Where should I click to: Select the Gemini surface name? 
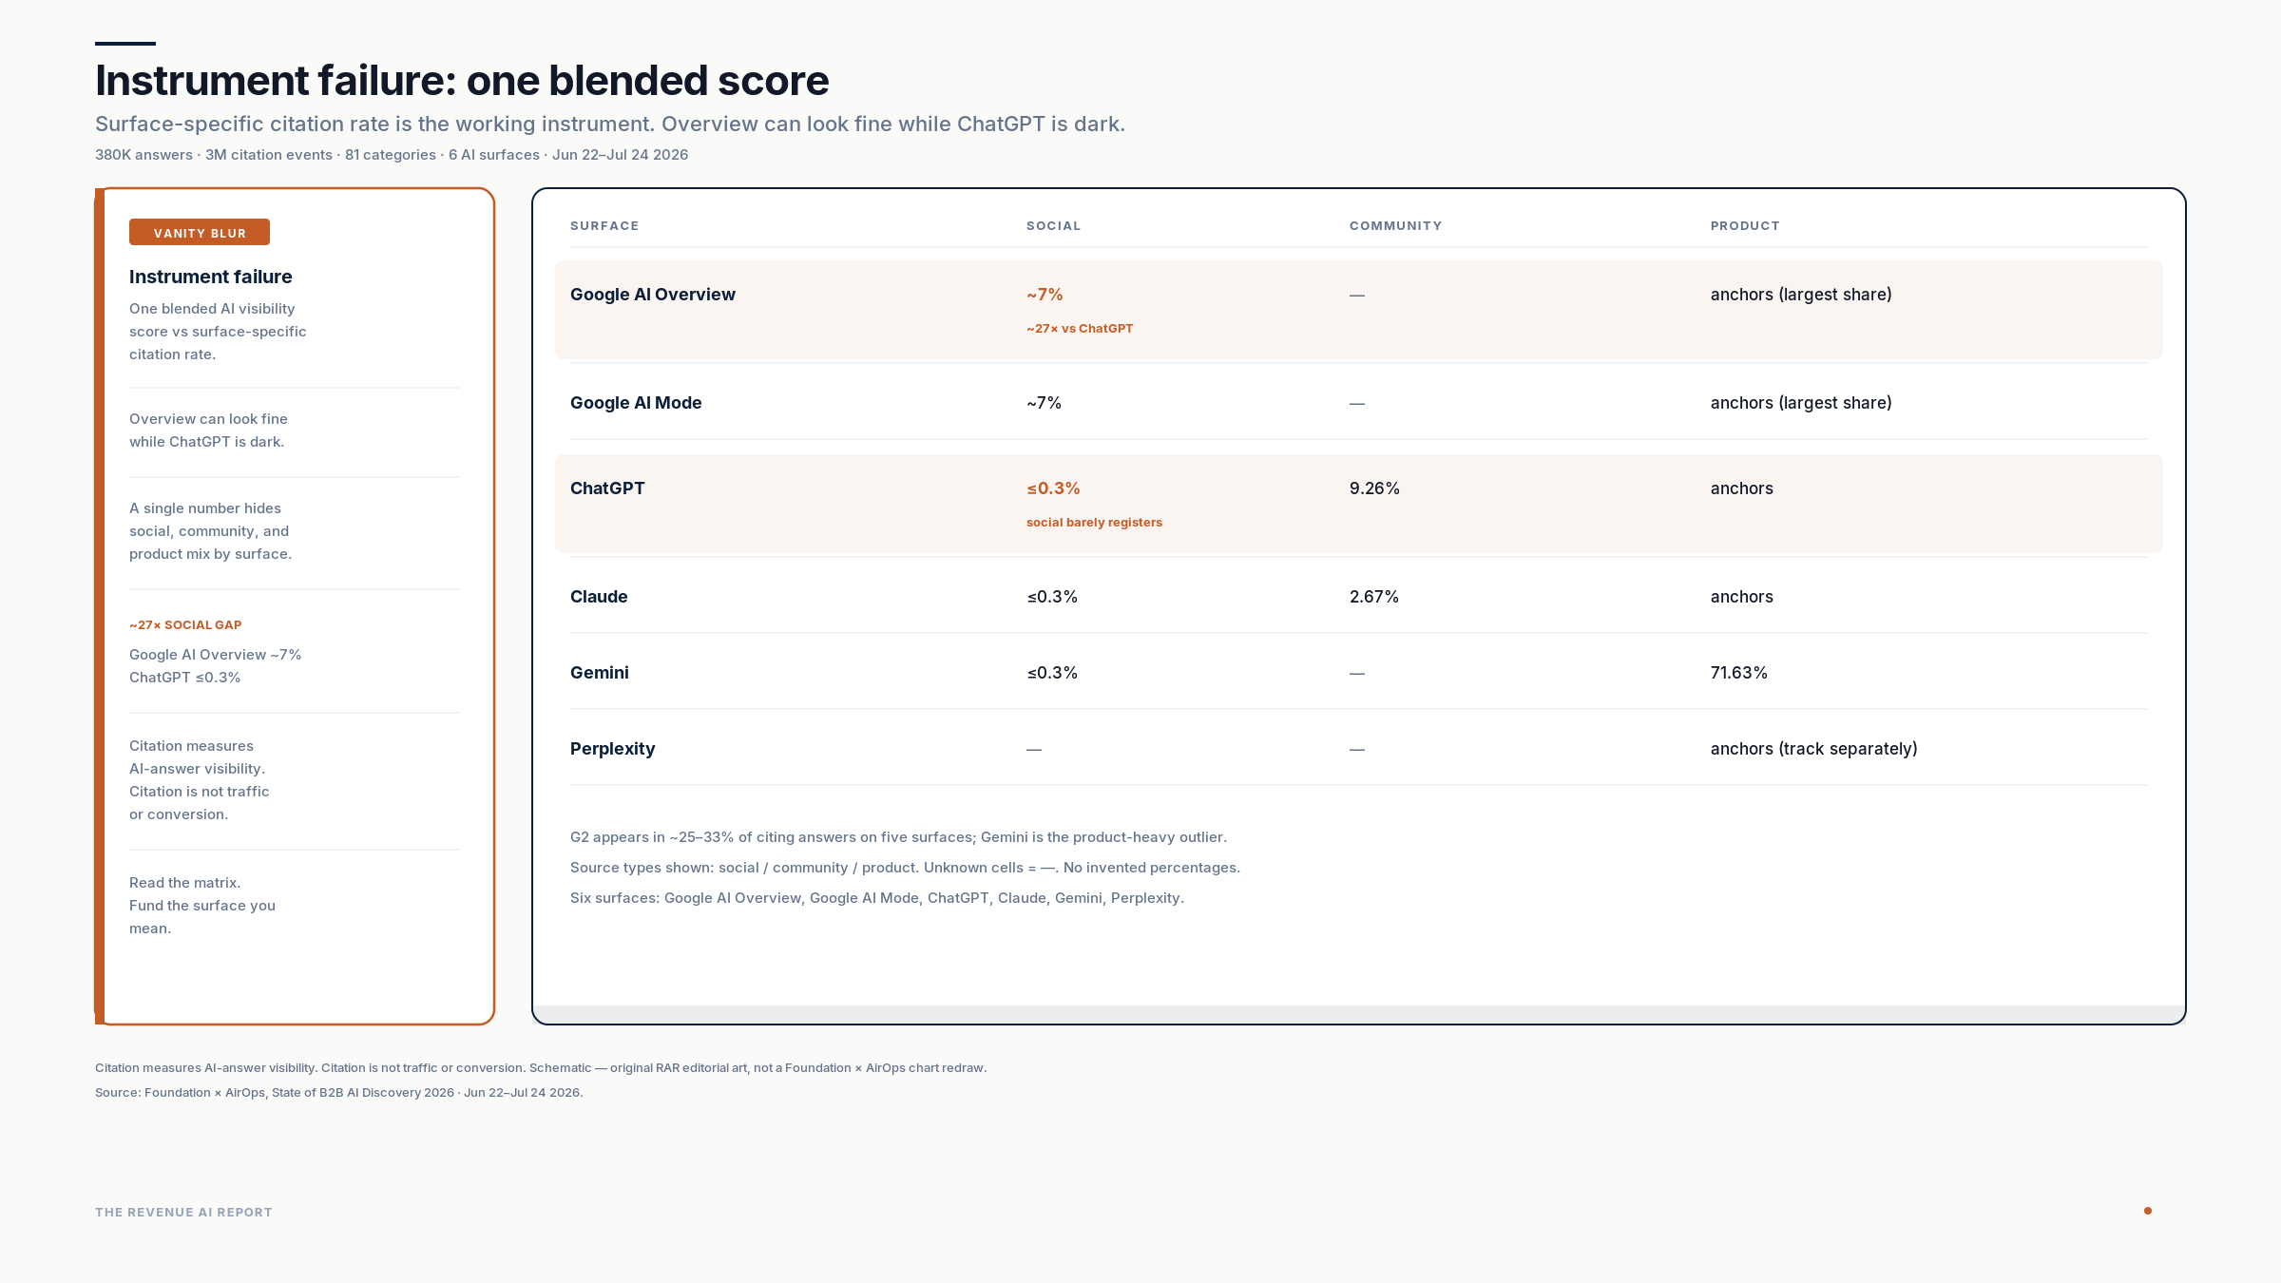tap(600, 673)
